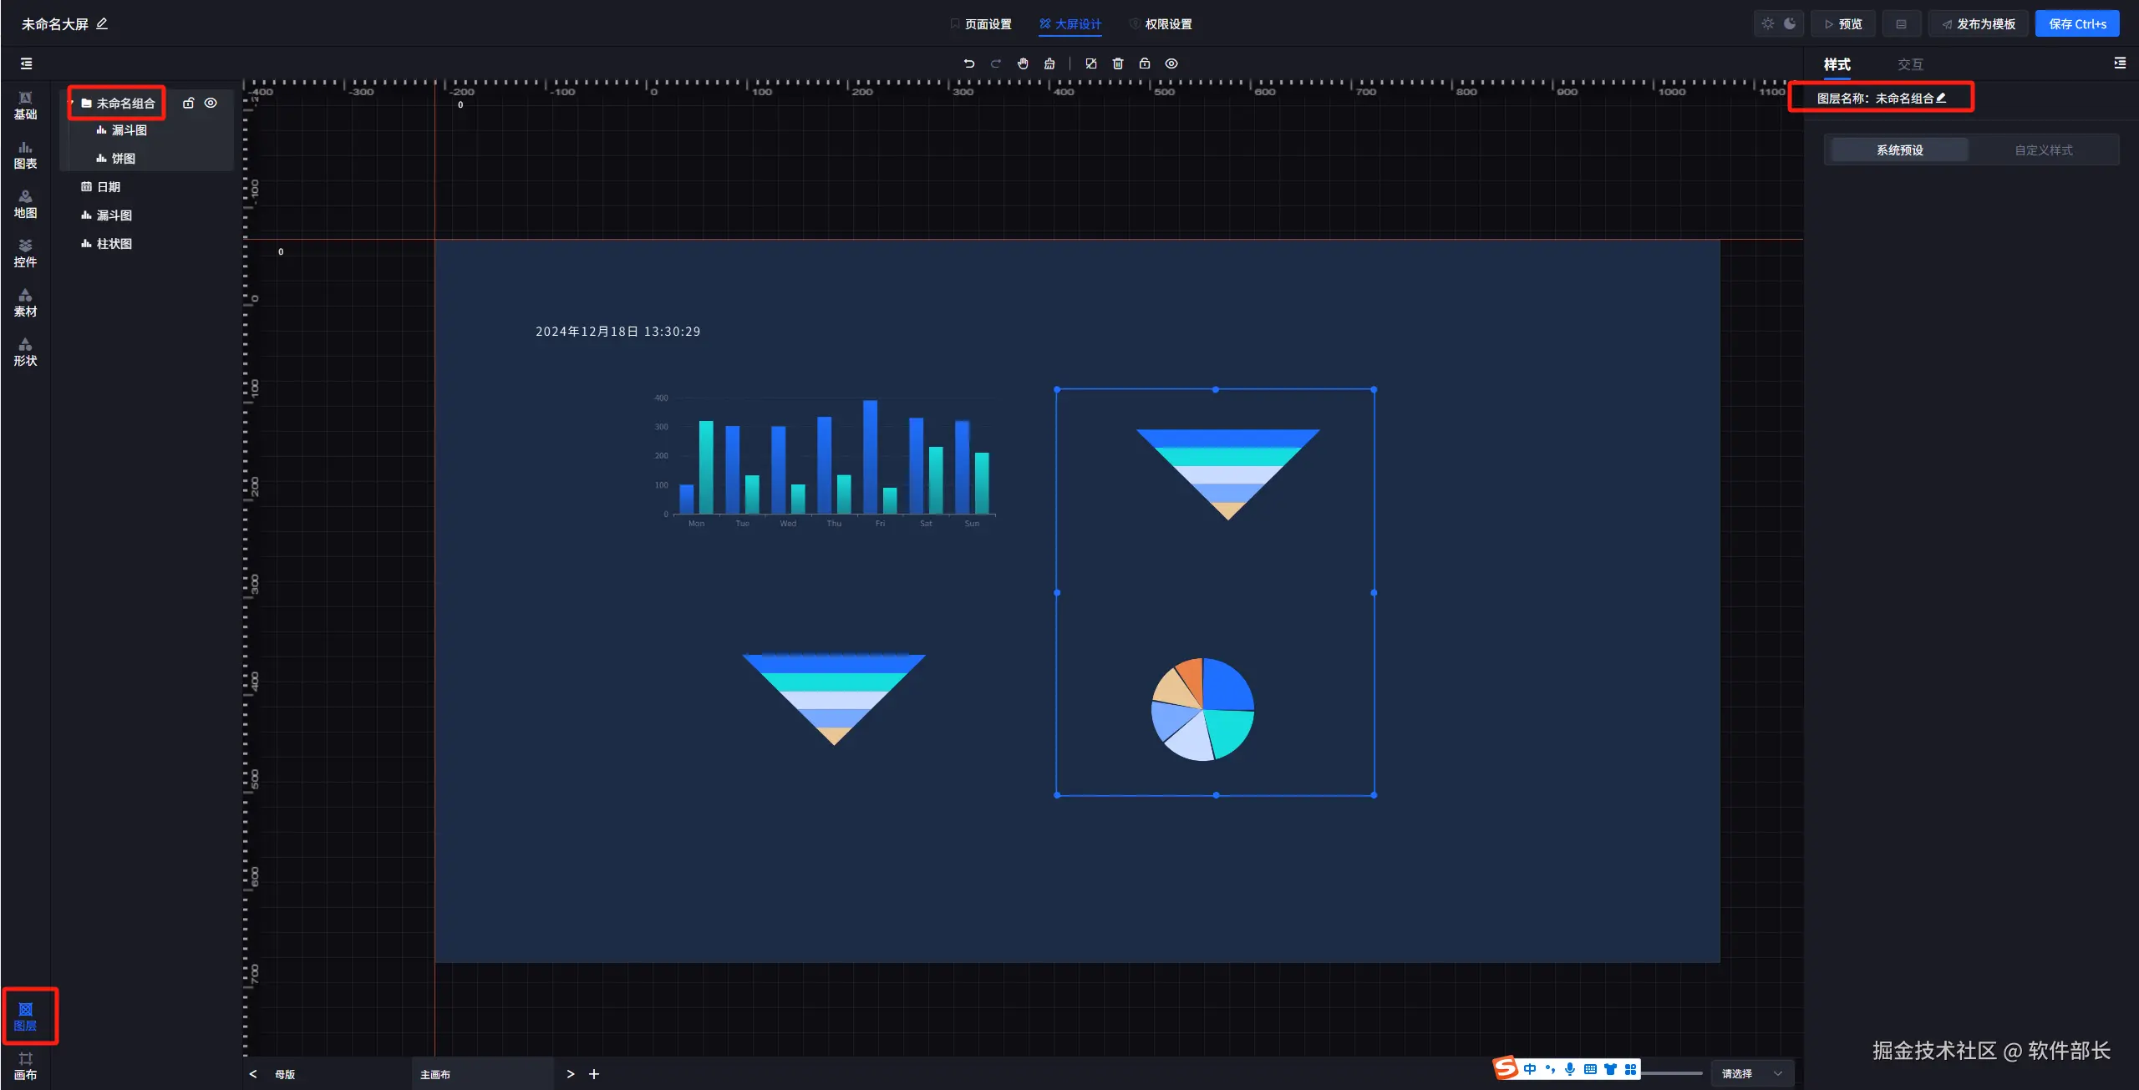This screenshot has height=1090, width=2139.
Task: Open the 画布 canvas panel icon
Action: [x=25, y=1066]
